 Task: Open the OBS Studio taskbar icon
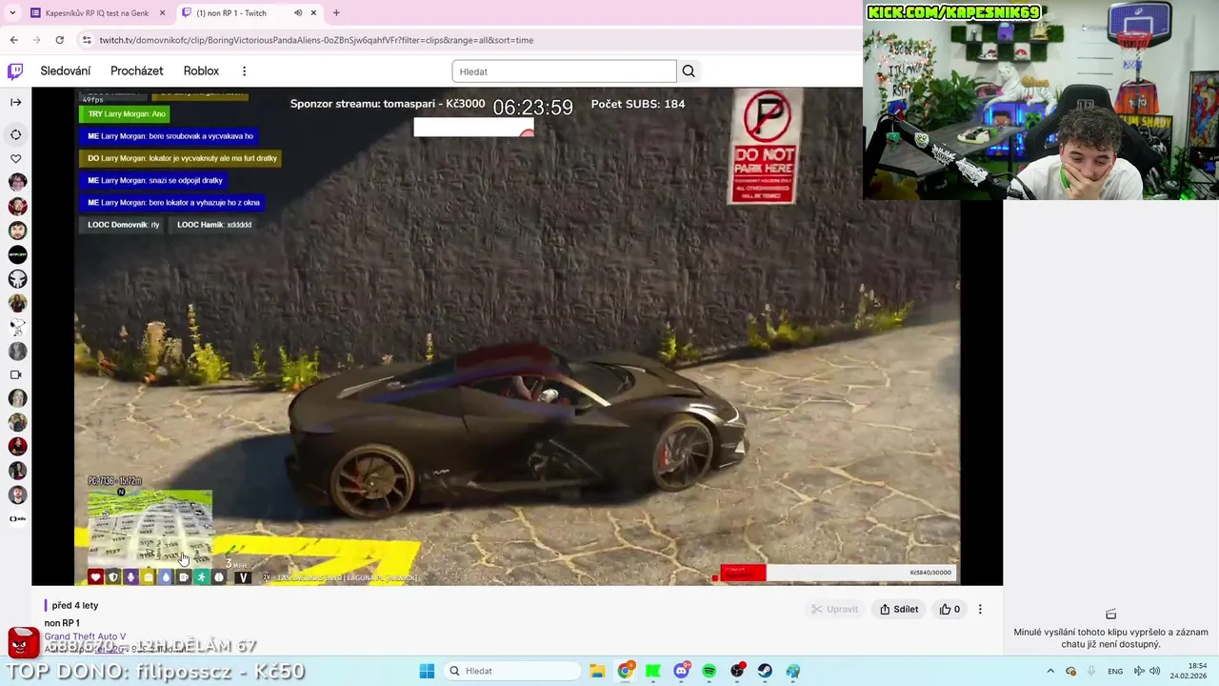coord(737,671)
